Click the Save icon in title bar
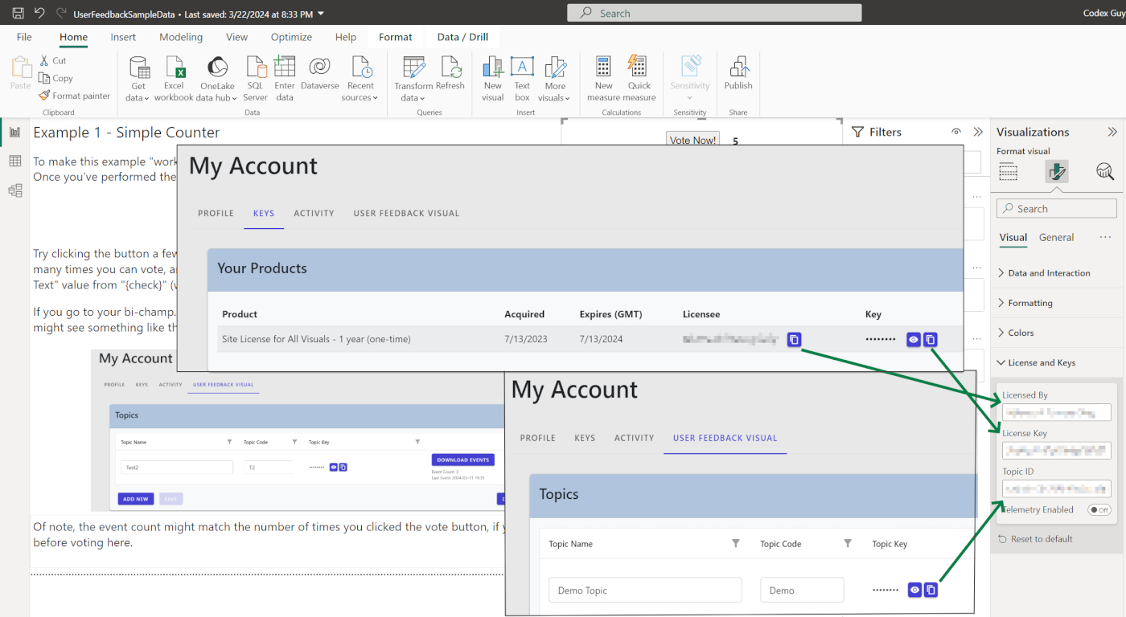This screenshot has height=617, width=1126. [18, 14]
